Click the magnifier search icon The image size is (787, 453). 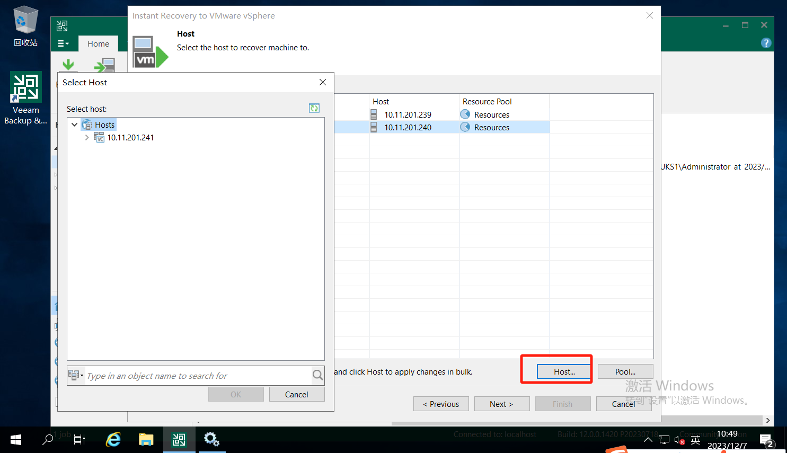tap(317, 376)
